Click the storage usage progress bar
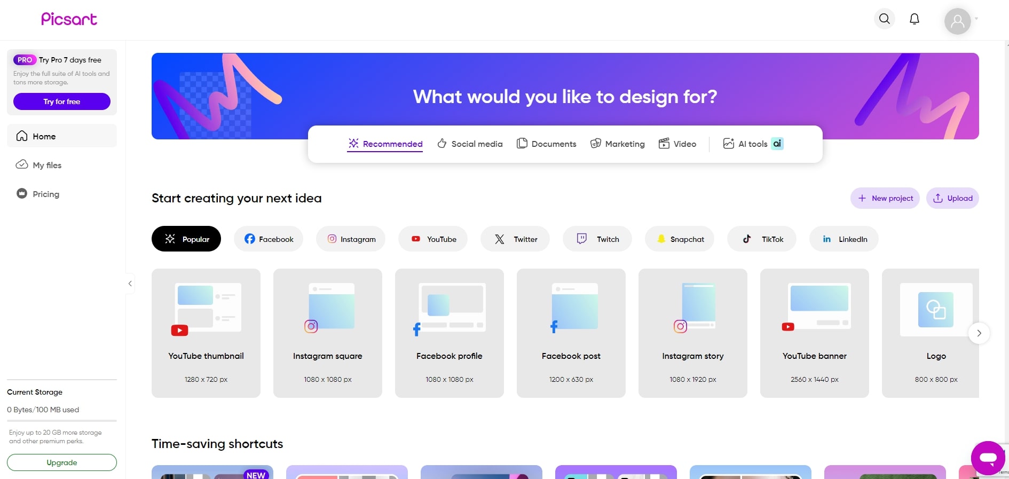This screenshot has height=479, width=1009. click(x=62, y=421)
